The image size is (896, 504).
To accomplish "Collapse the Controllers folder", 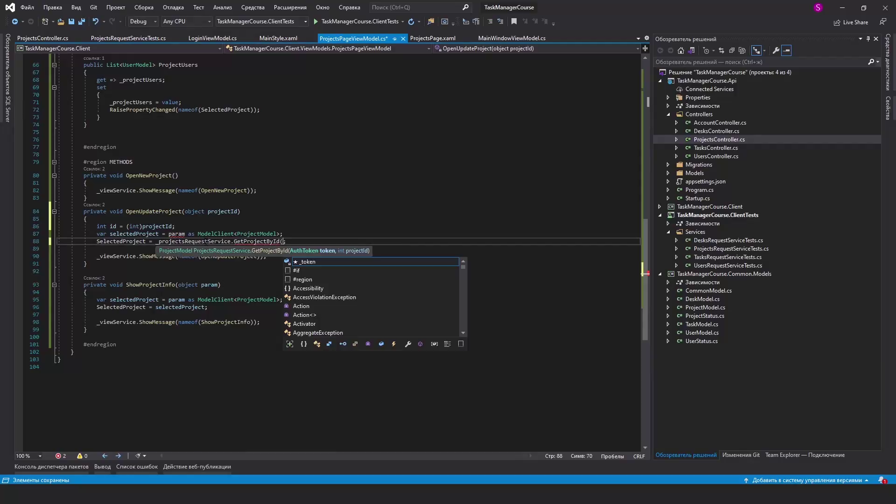I will coord(668,114).
